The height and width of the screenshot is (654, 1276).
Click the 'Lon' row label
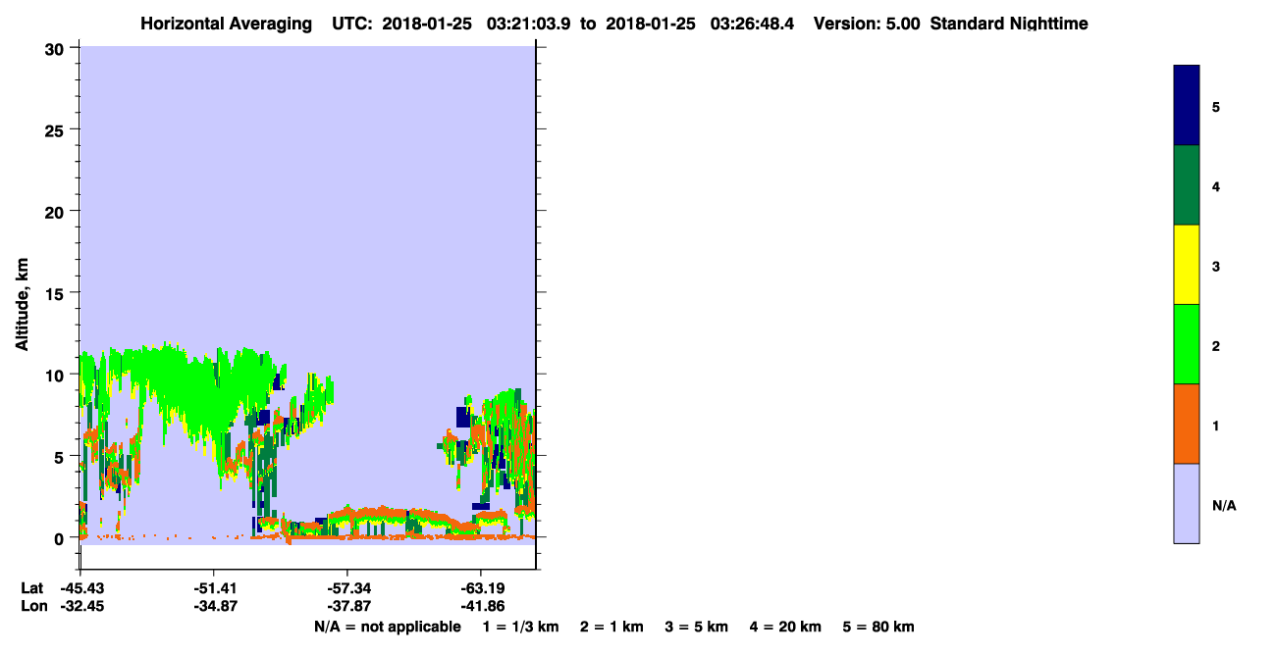(x=32, y=606)
